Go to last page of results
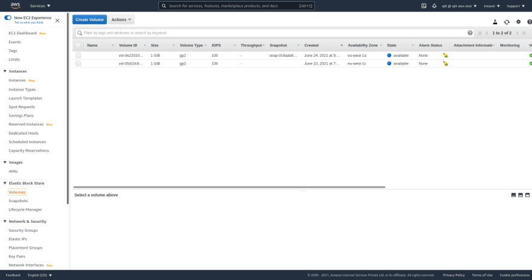Image resolution: width=532 pixels, height=280 pixels. (524, 33)
